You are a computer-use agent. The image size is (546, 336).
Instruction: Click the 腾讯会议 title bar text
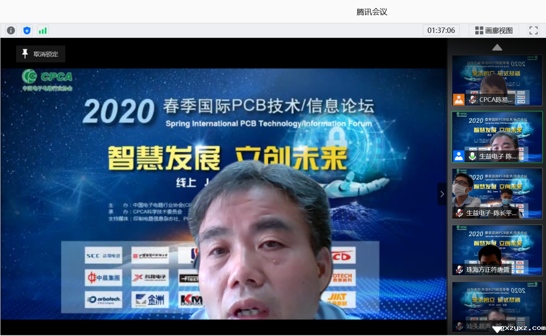371,12
